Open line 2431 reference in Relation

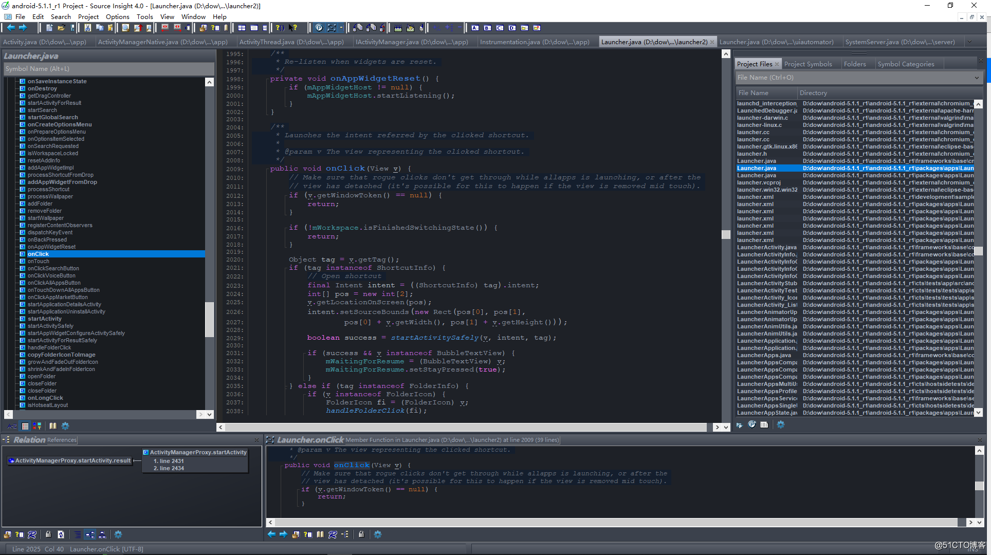tap(169, 461)
